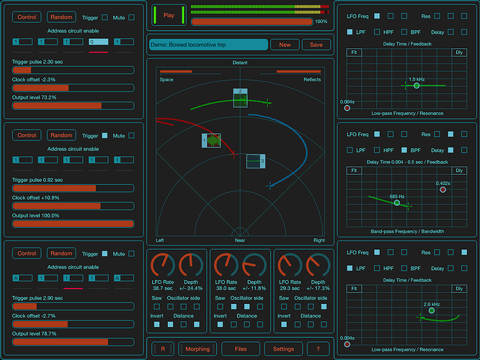The image size is (480, 360).
Task: Switch to the Morphing view
Action: [x=198, y=349]
